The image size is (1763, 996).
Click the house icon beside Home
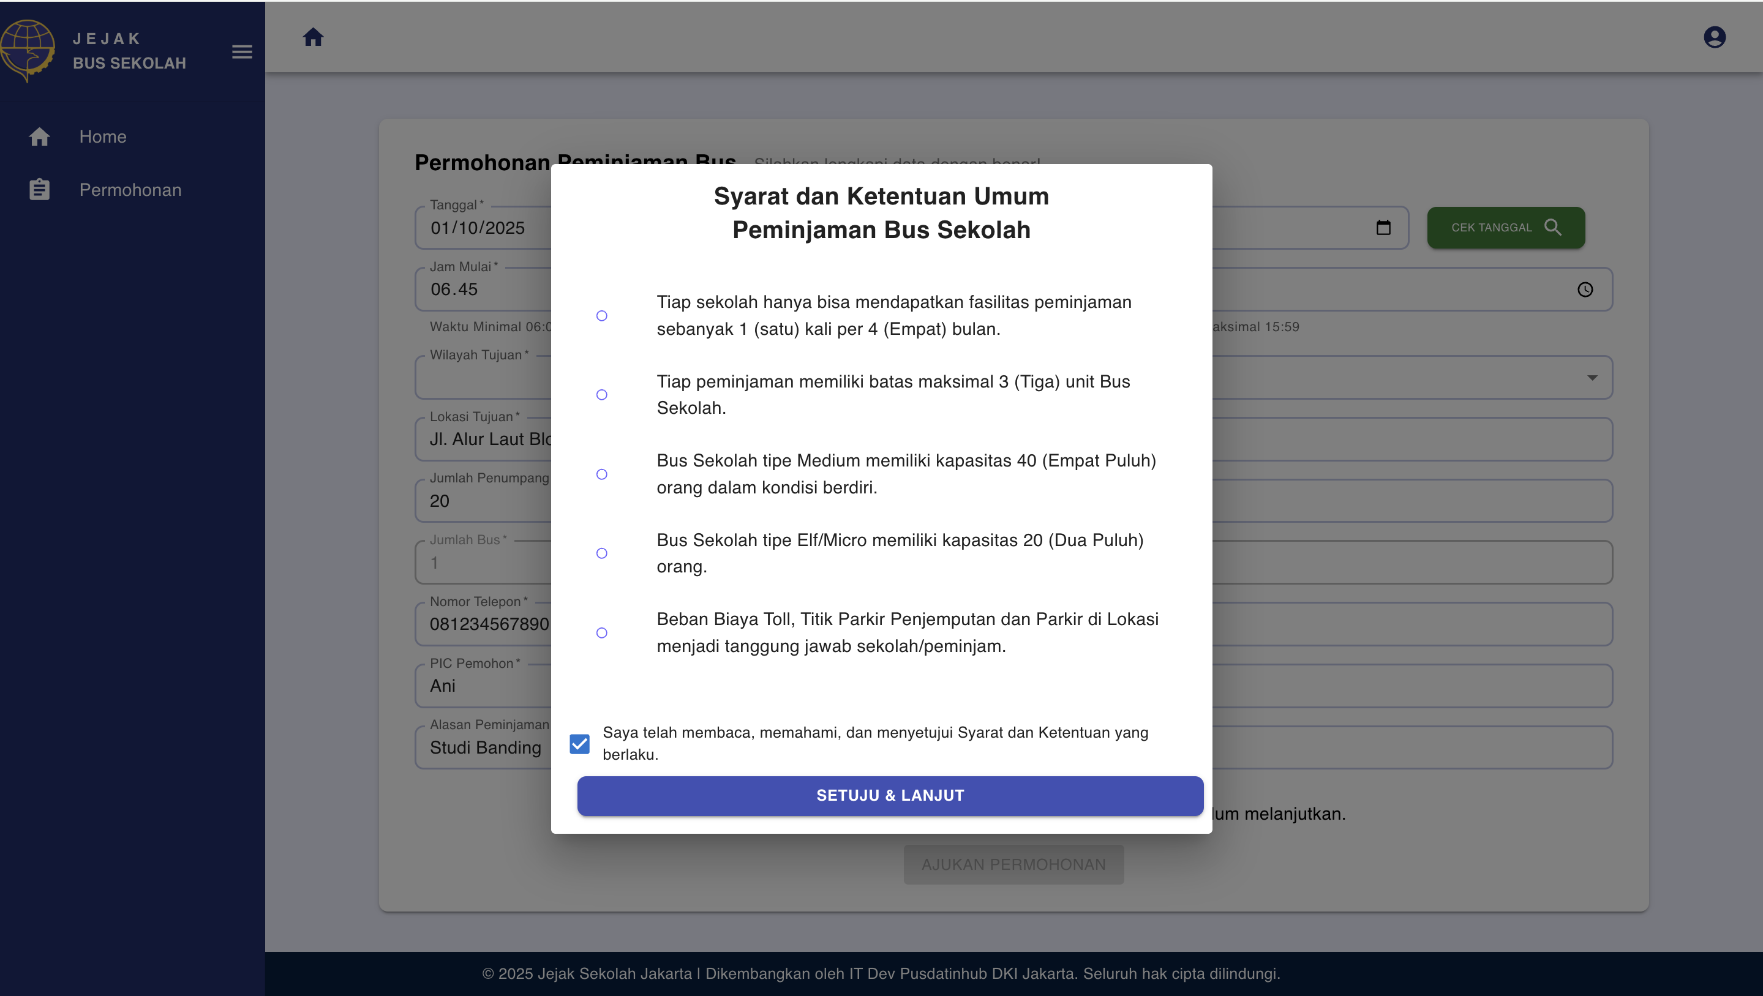tap(40, 137)
